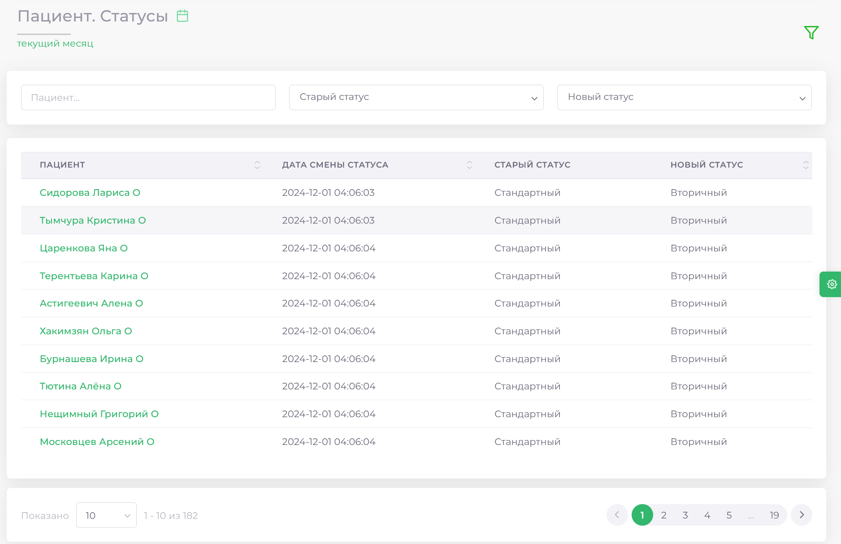Screen dimensions: 841x544
Task: Click Вторичный in the Бурнашева Ирина row
Action: (x=699, y=359)
